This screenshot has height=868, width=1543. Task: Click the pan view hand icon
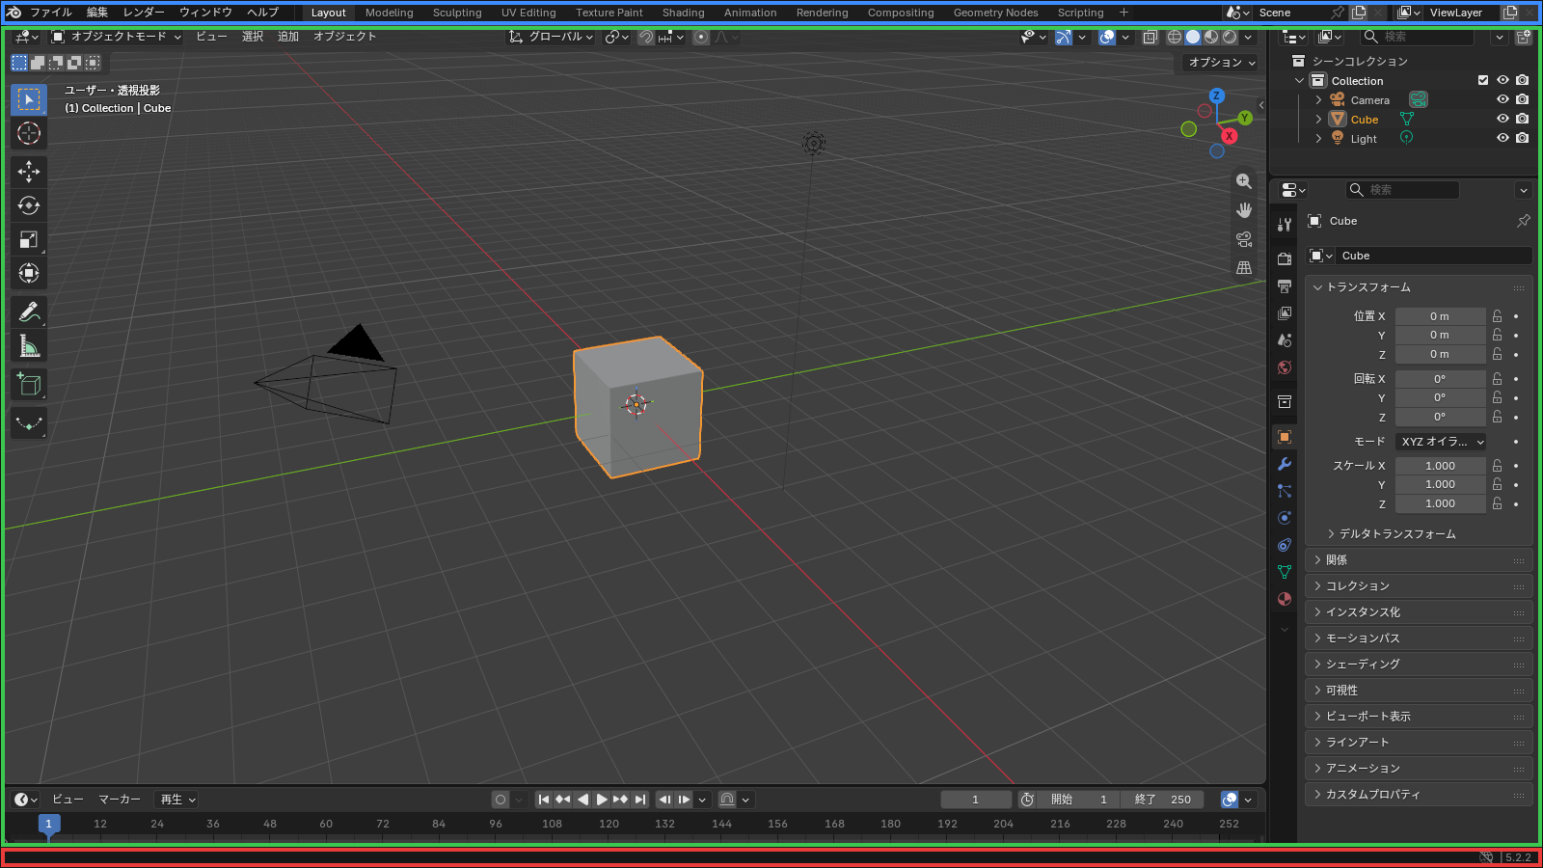coord(1244,210)
